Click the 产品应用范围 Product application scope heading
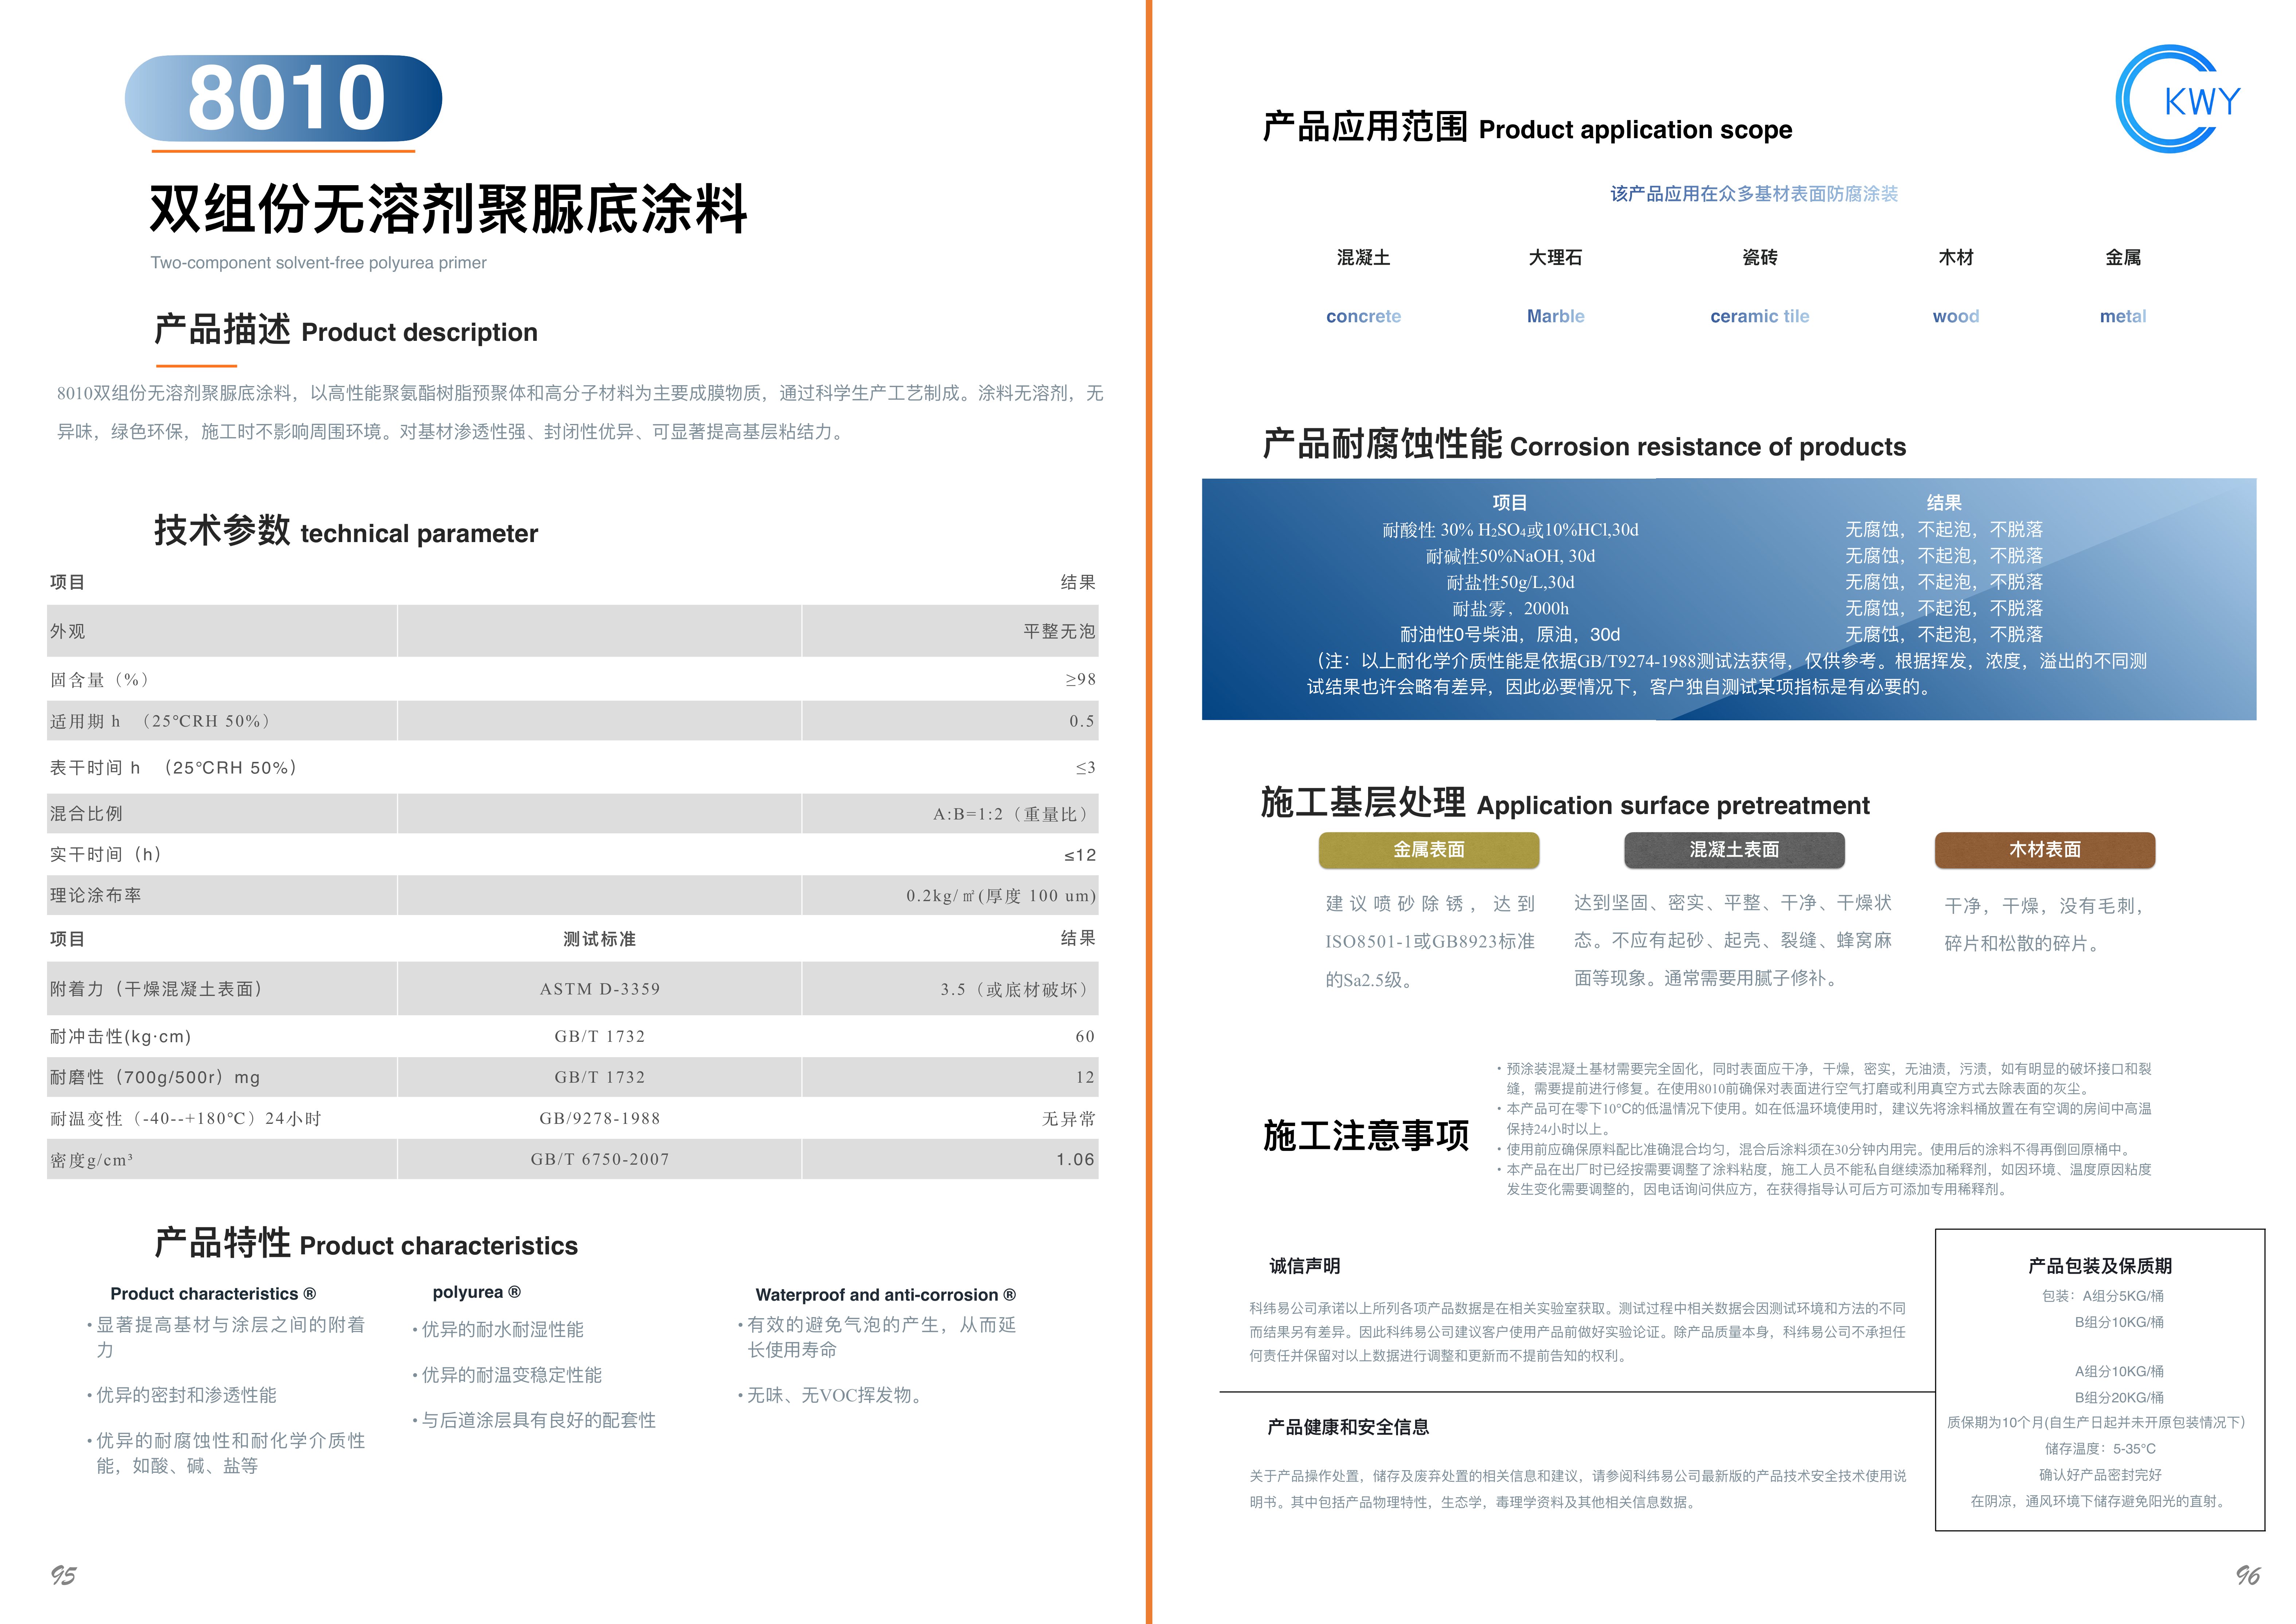The height and width of the screenshot is (1624, 2296). pos(1527,128)
